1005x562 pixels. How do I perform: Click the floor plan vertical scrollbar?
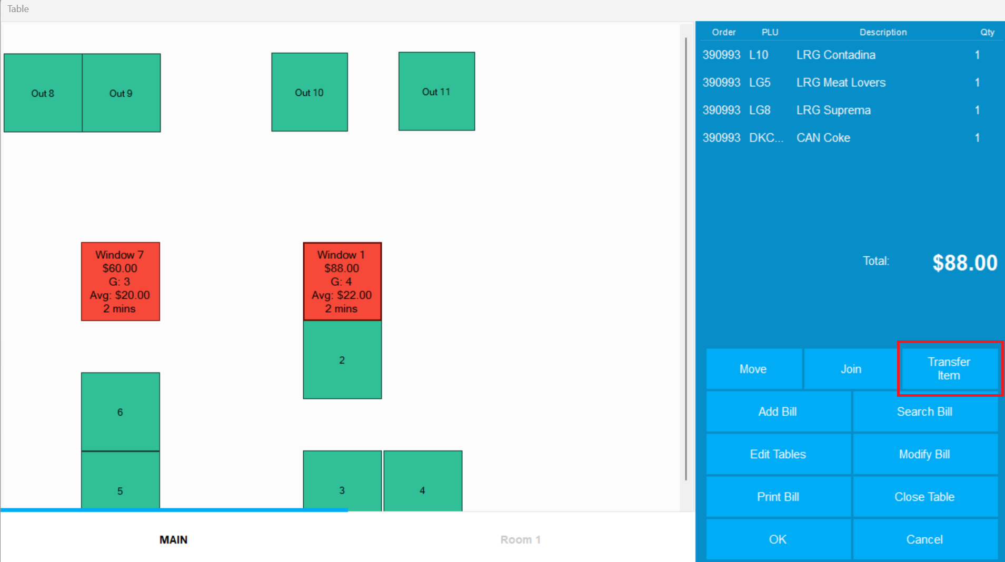click(x=685, y=258)
